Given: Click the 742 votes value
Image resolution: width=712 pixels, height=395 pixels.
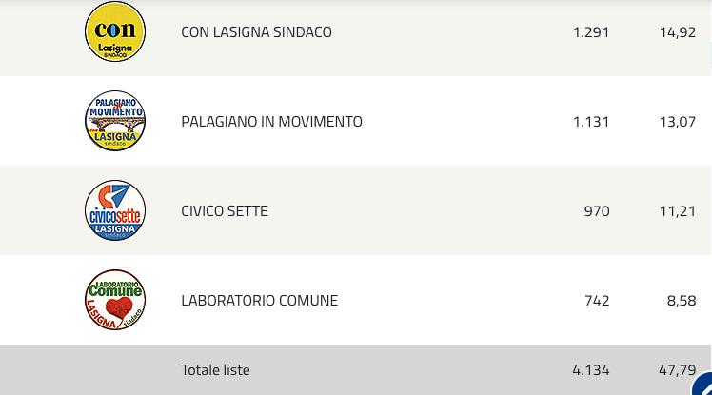Looking at the screenshot, I should [597, 301].
